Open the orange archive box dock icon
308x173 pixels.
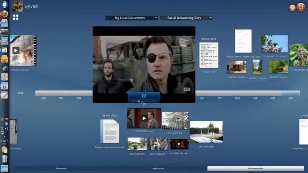pos(4,59)
